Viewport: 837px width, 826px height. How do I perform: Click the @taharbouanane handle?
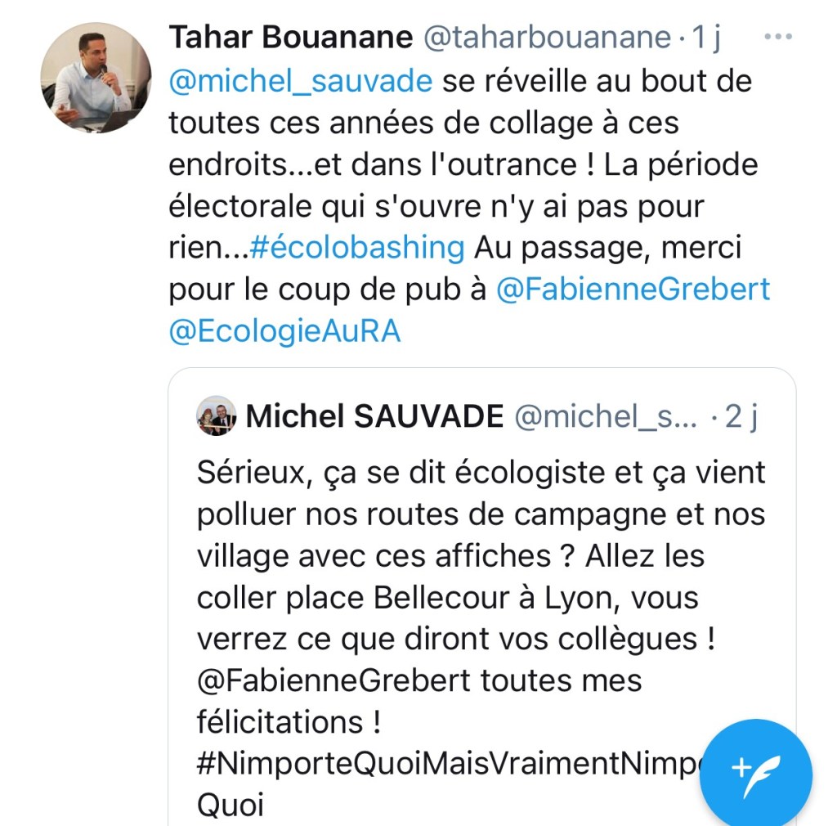(x=548, y=38)
